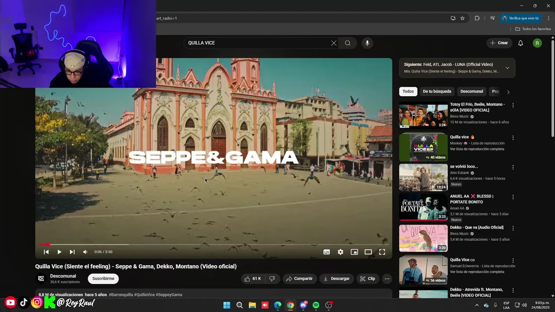The width and height of the screenshot is (555, 312).
Task: Click the install app icon in address bar
Action: coord(453,18)
